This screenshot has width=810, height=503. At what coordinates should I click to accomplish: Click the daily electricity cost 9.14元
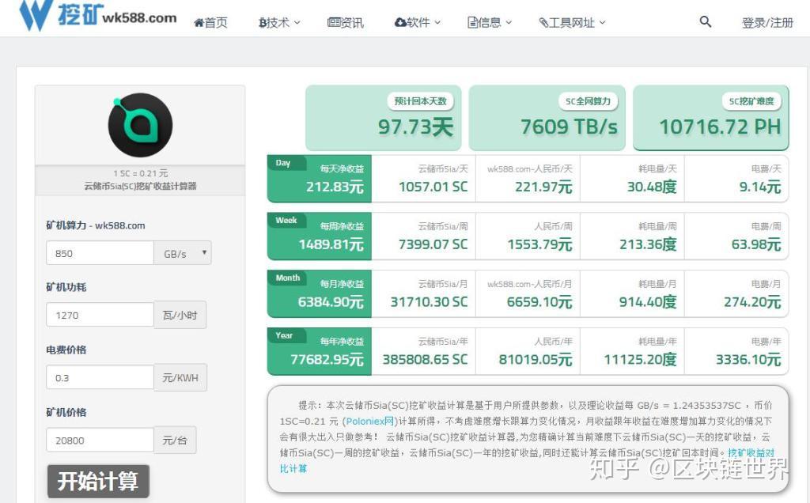760,187
